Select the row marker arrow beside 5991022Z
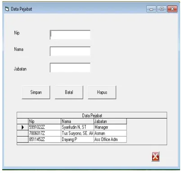The image size is (181, 173). point(23,127)
